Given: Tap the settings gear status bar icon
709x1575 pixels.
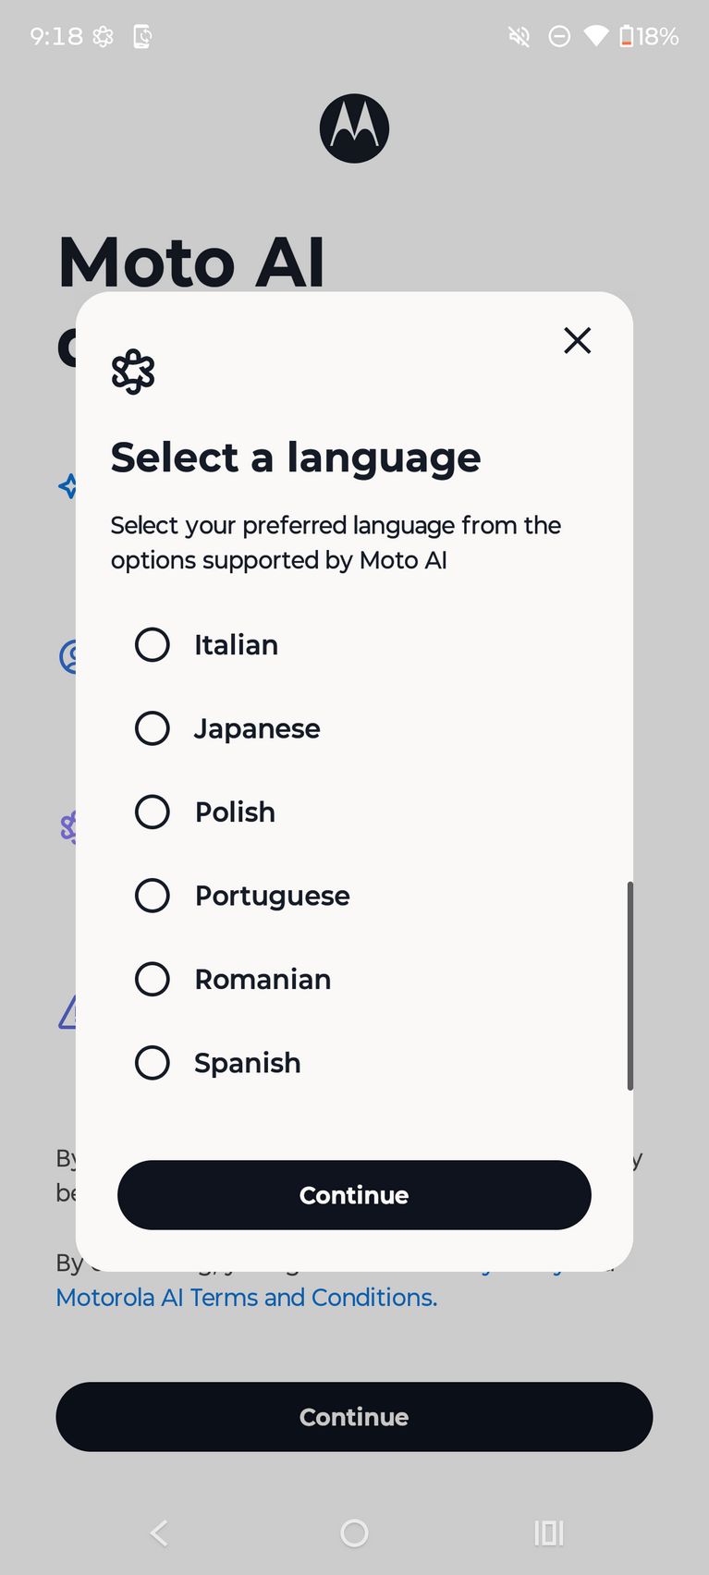Looking at the screenshot, I should 104,36.
